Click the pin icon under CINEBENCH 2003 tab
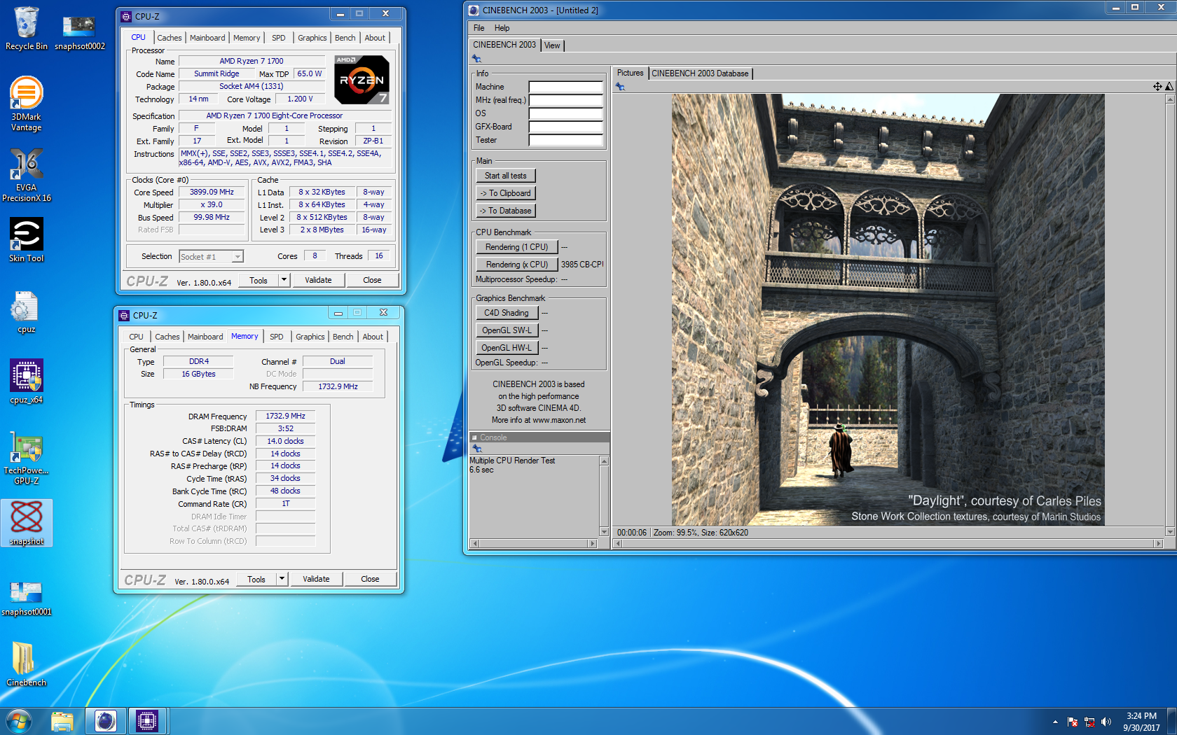This screenshot has width=1177, height=735. [477, 59]
